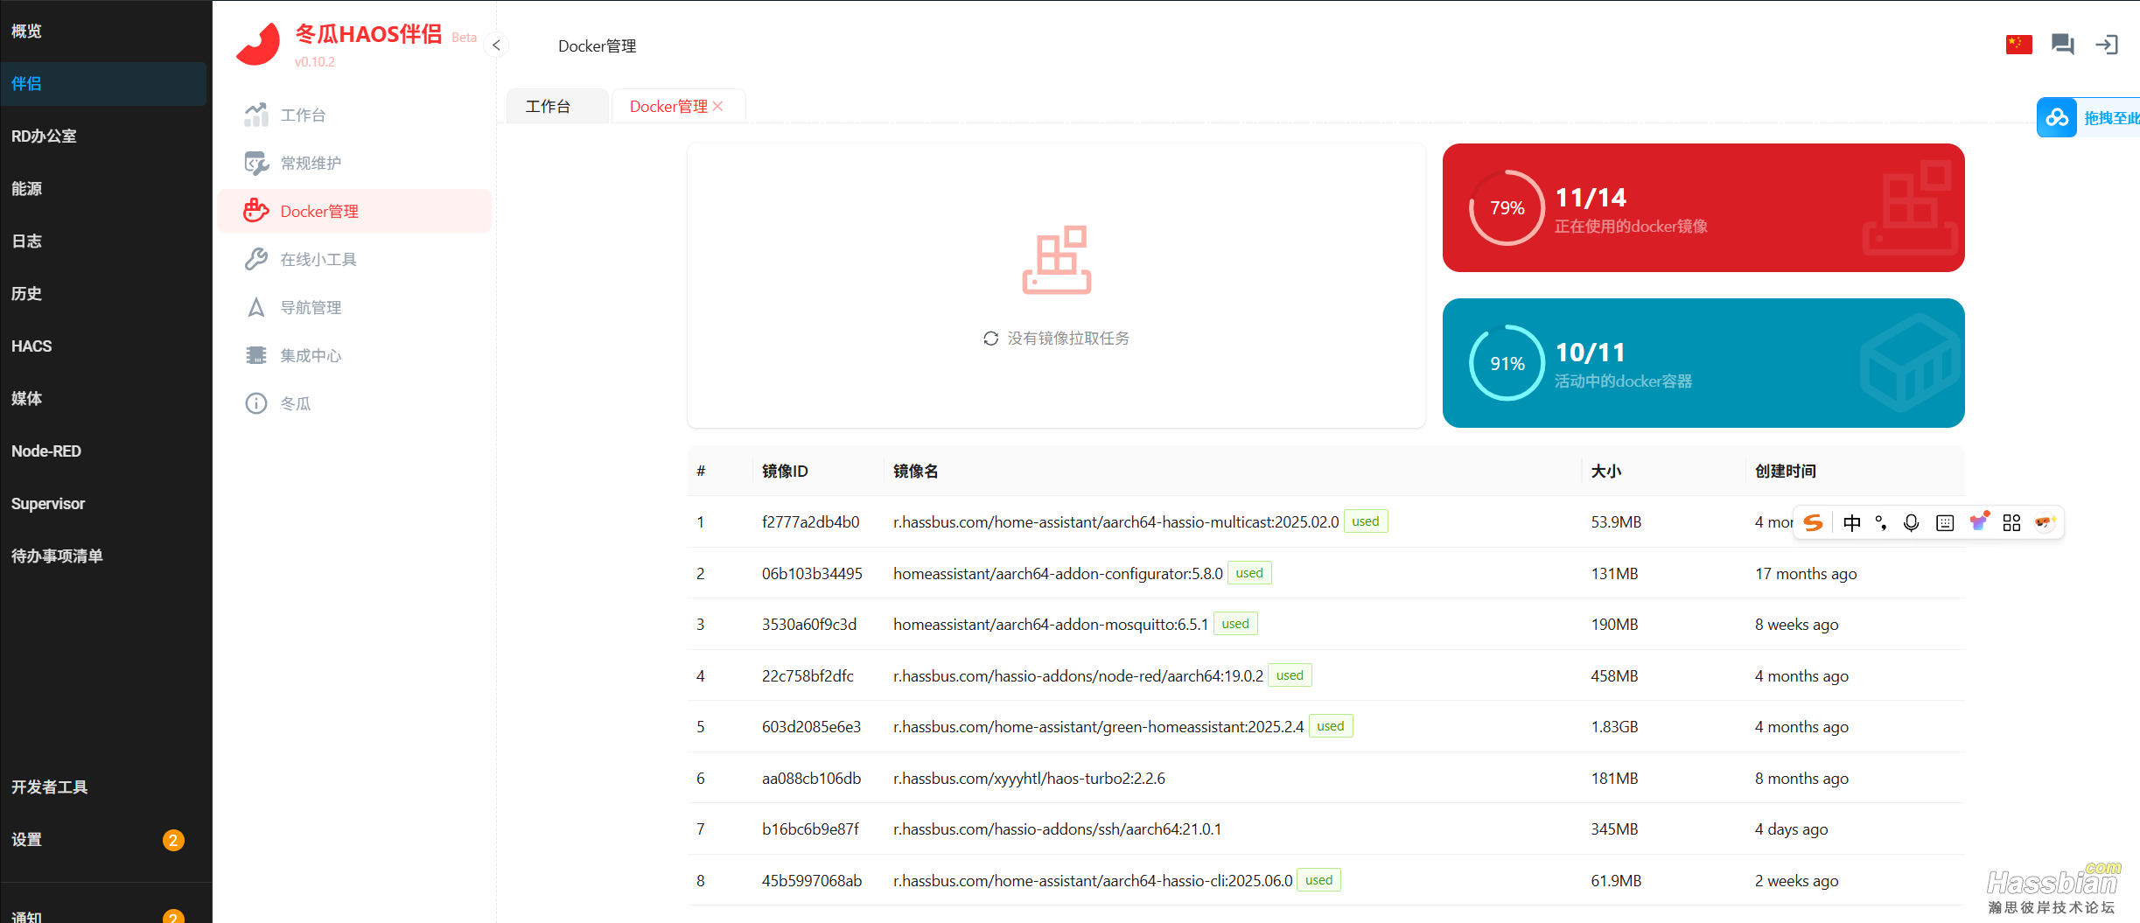Collapse the sidebar with the chevron button
This screenshot has width=2140, height=923.
(496, 45)
